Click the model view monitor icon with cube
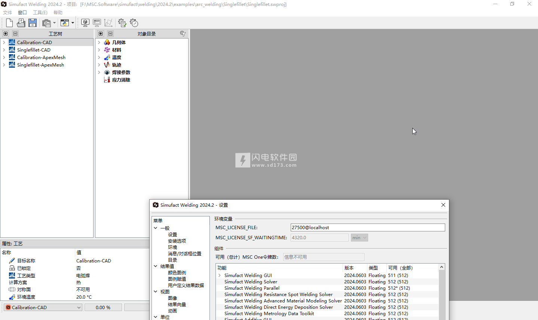Viewport: 538px width, 320px height. (85, 23)
